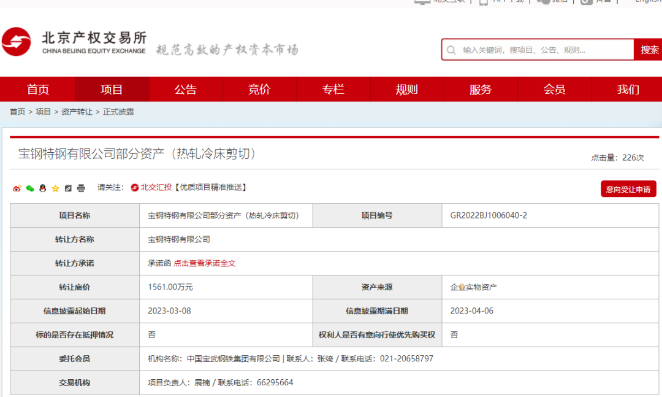Click the 信息披露期满日期 row header
The image size is (662, 397).
point(377,311)
